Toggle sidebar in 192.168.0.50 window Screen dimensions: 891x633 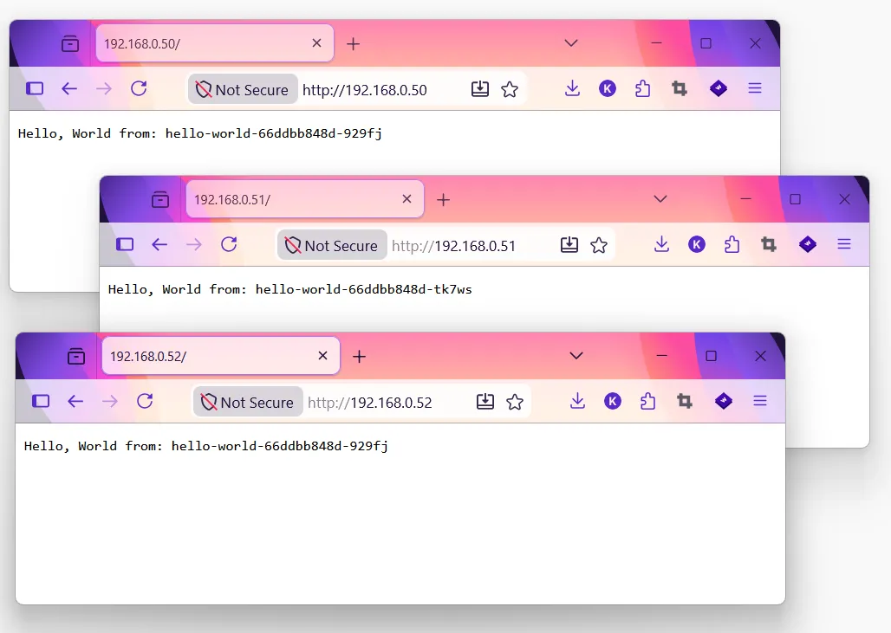(35, 88)
